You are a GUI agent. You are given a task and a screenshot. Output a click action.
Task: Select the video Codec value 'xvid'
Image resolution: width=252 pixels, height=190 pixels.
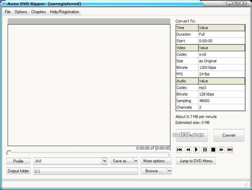[x=222, y=54]
